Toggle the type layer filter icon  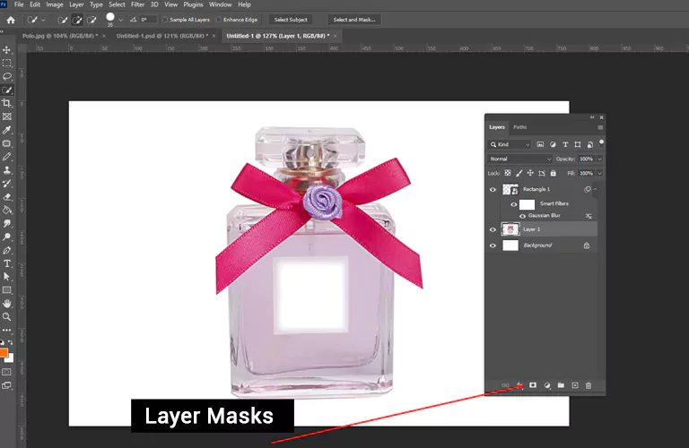[x=565, y=144]
